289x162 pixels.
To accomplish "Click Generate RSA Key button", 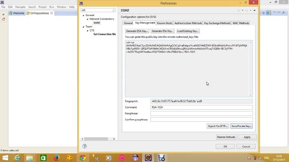I will 163,31.
